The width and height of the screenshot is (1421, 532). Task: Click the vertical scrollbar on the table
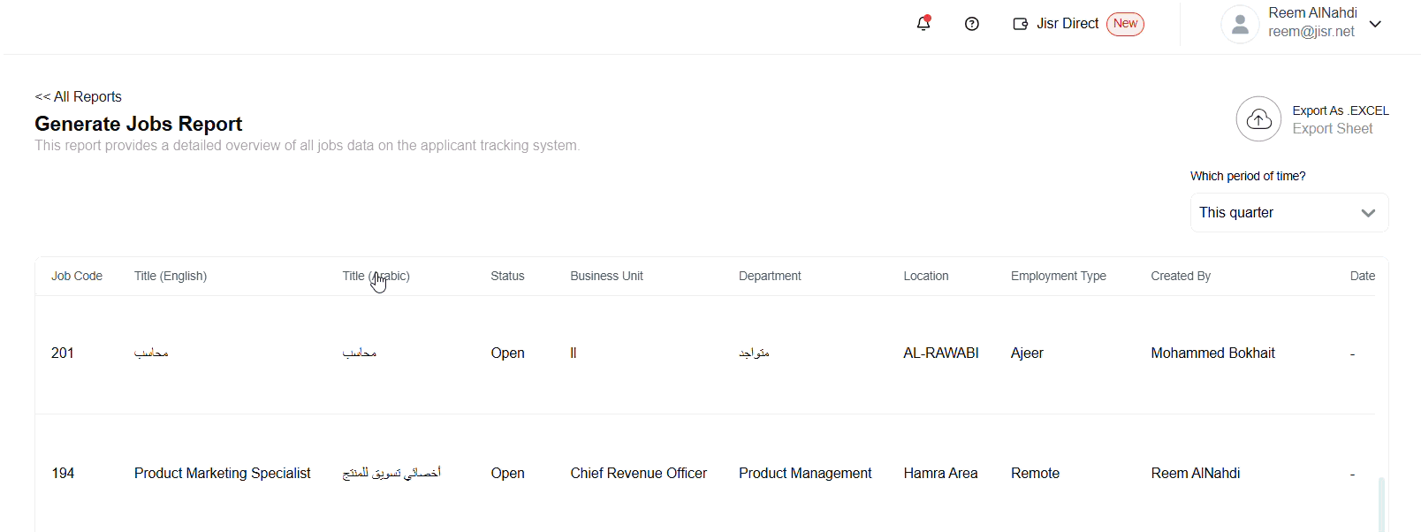pyautogui.click(x=1381, y=504)
